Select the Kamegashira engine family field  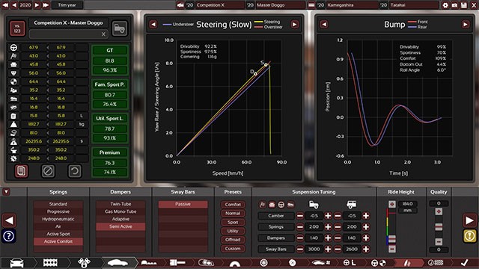(x=352, y=5)
